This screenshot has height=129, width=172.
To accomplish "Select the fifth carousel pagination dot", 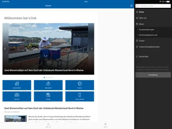I will click(x=52, y=77).
